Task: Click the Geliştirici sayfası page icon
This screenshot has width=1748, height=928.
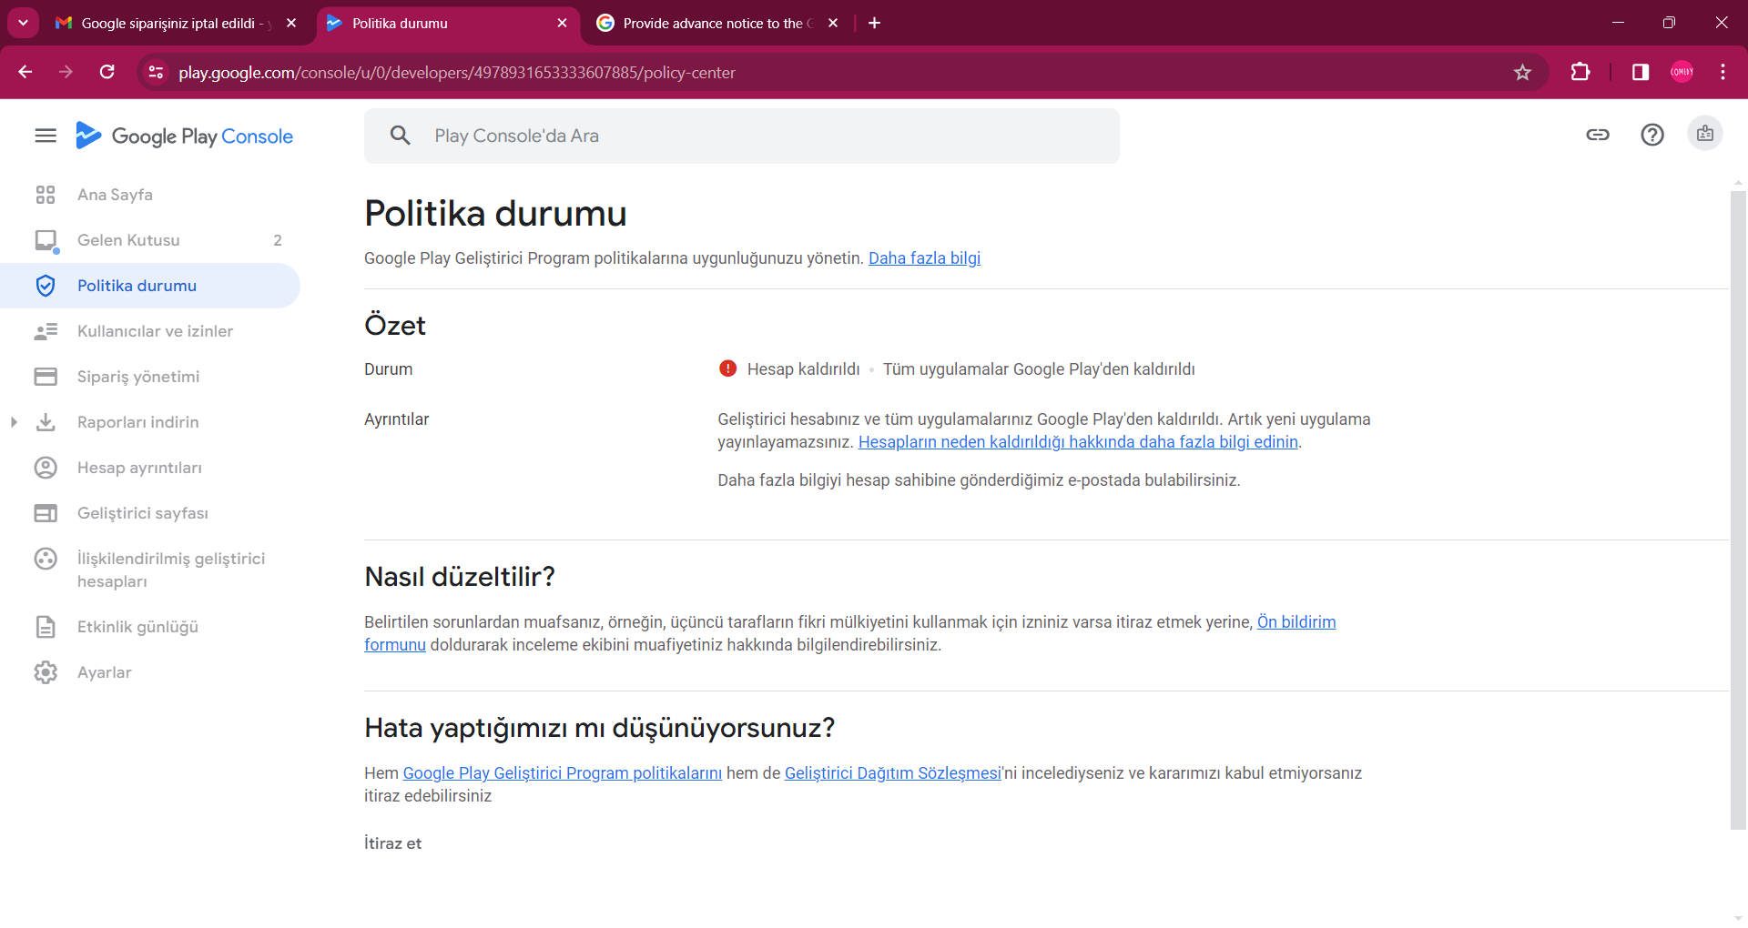Action: pos(46,513)
